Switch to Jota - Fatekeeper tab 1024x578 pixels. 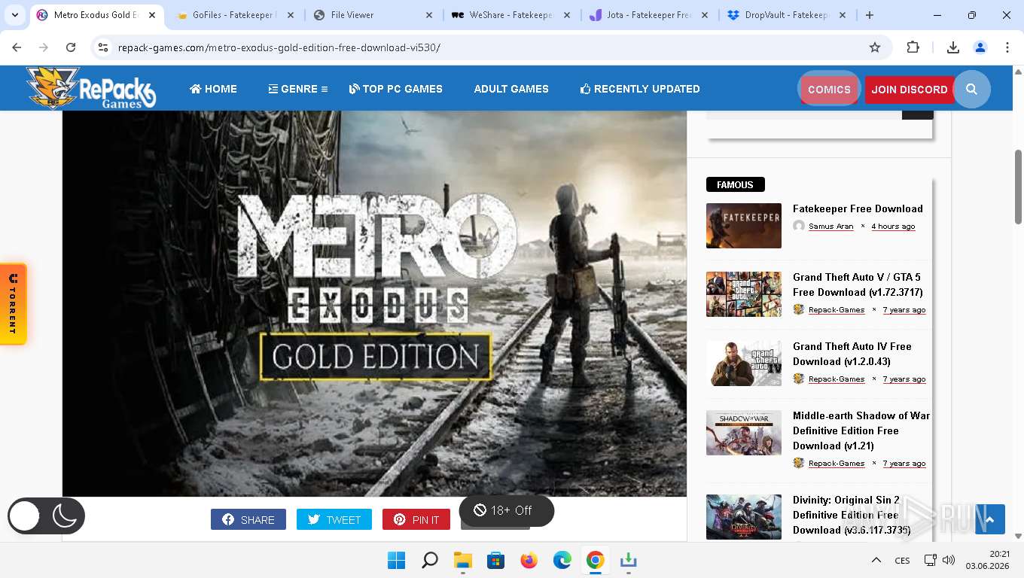tap(648, 15)
